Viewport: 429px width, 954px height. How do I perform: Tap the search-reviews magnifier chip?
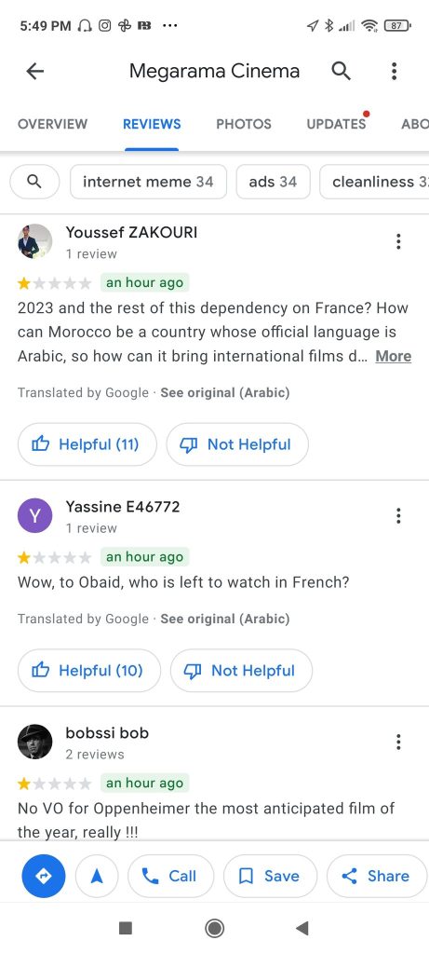pos(35,182)
